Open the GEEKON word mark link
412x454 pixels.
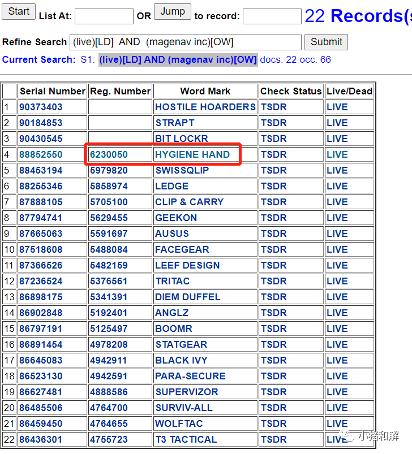[x=176, y=218]
